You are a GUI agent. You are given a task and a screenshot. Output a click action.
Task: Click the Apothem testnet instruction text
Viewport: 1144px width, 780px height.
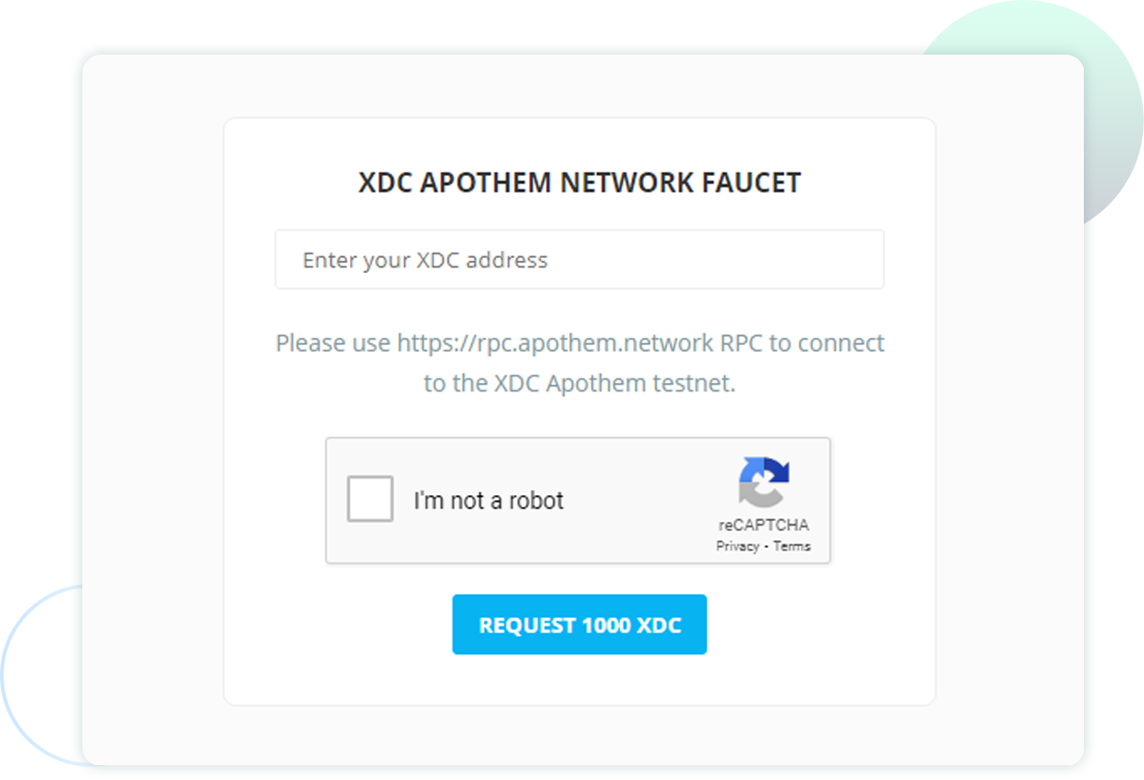(579, 363)
